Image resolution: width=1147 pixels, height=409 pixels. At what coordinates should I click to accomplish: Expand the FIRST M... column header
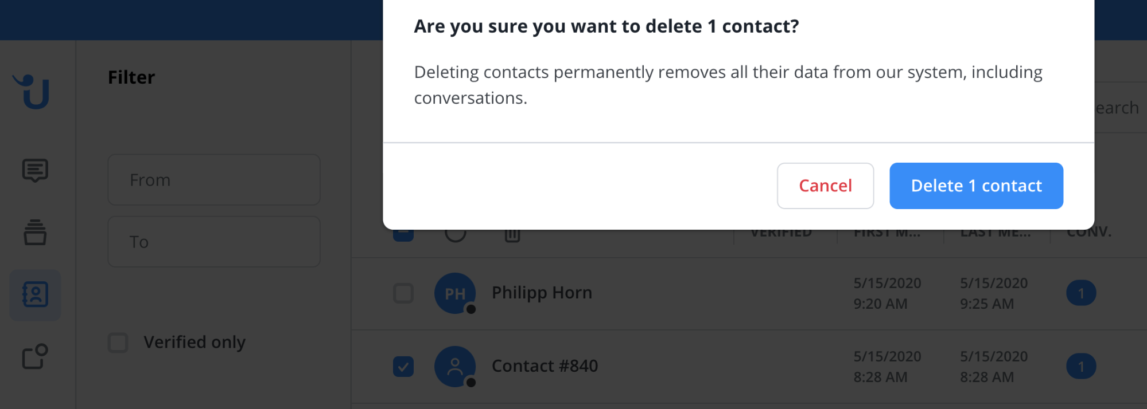coord(887,231)
